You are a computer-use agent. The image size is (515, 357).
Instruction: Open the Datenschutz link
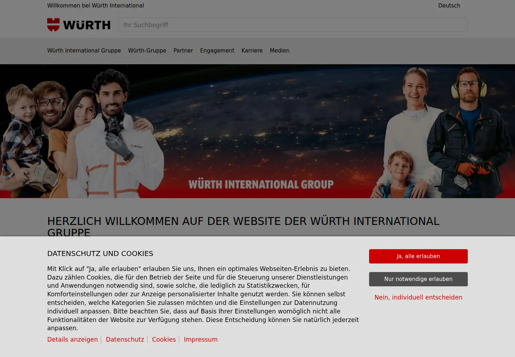pos(125,340)
